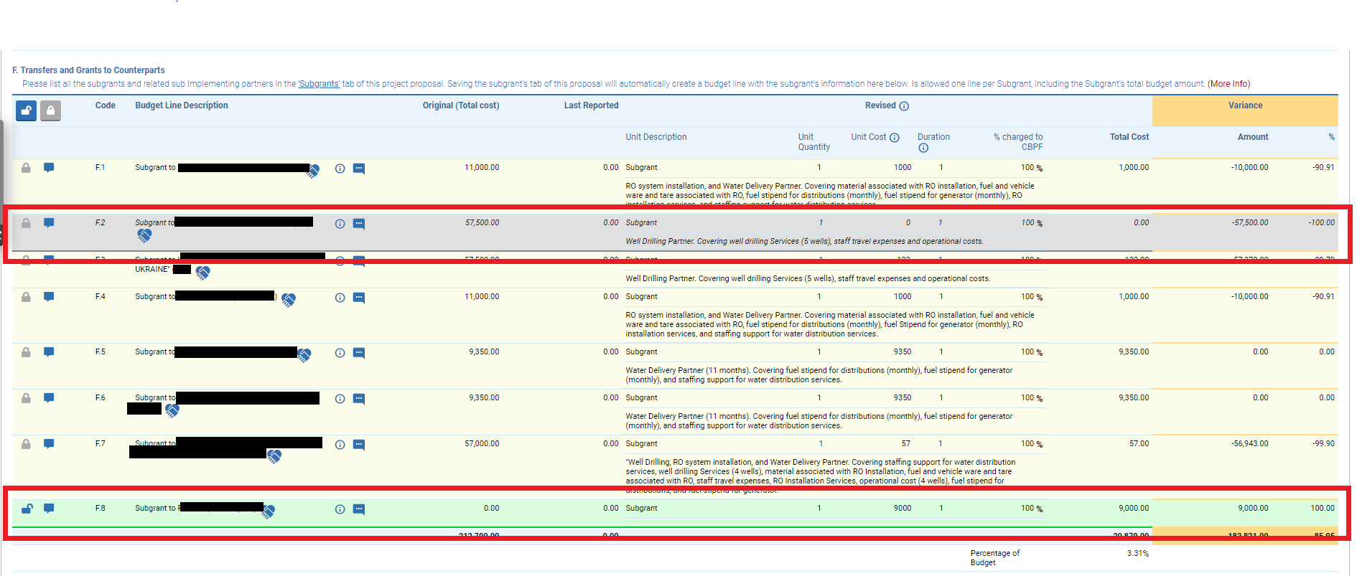Click info icon under Duration header

[923, 148]
